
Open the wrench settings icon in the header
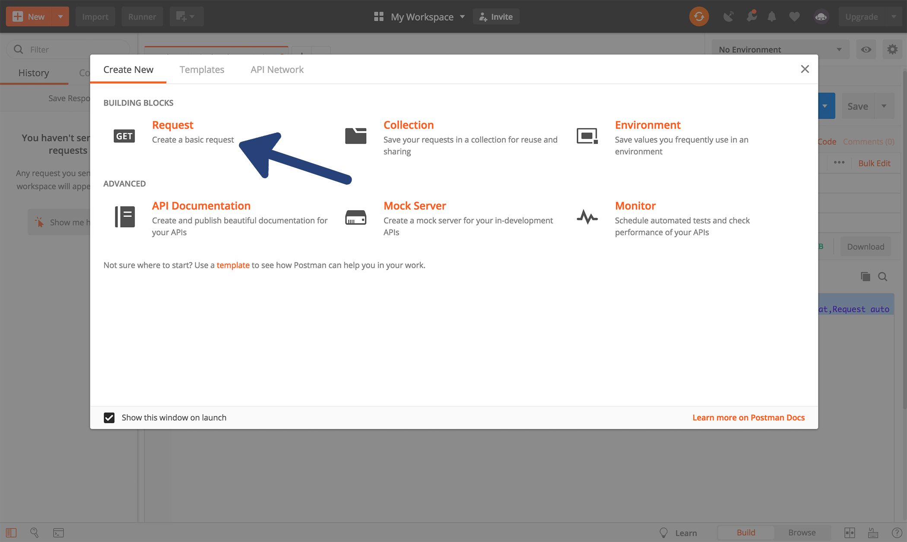752,16
